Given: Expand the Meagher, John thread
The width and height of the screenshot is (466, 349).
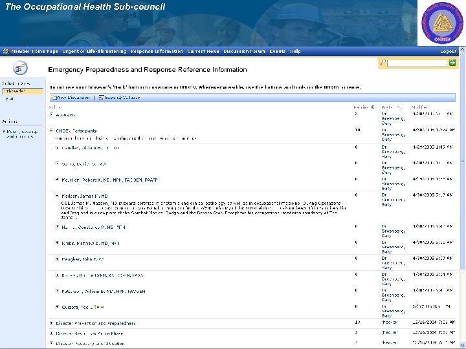Looking at the screenshot, I should point(57,259).
